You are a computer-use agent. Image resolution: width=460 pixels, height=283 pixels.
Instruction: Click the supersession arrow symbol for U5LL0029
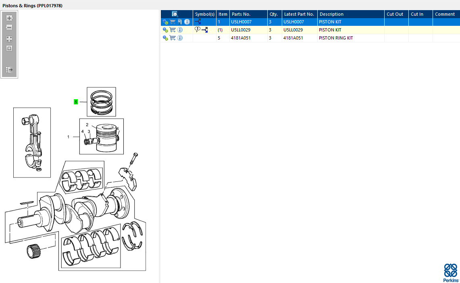coord(205,30)
